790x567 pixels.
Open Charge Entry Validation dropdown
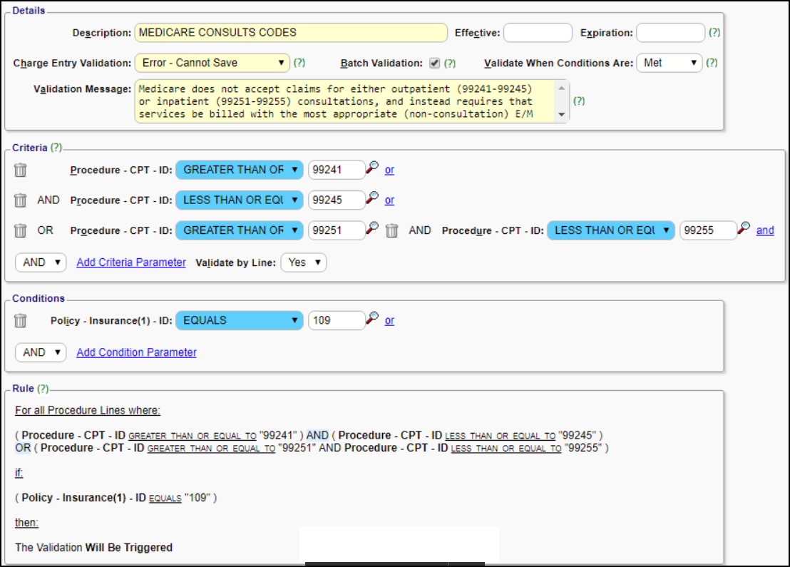coord(212,63)
